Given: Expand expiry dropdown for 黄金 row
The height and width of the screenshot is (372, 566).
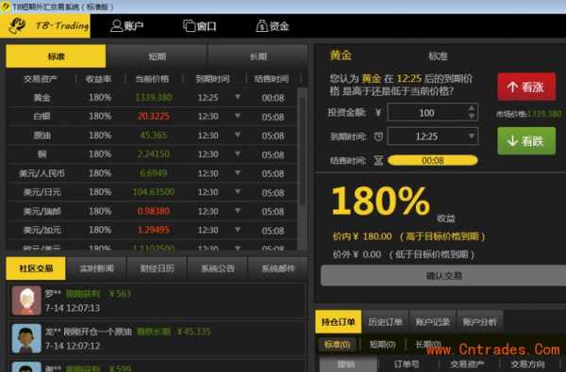Looking at the screenshot, I should coord(238,97).
